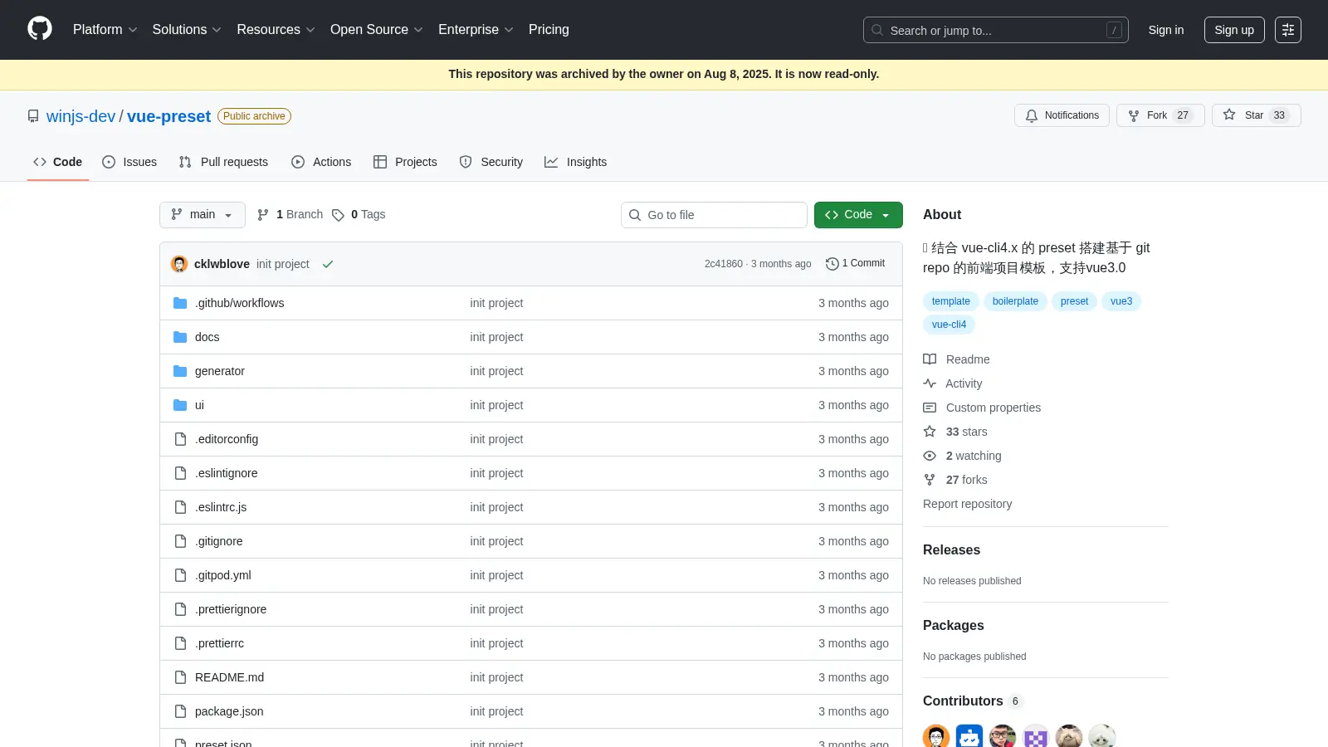Click the Go to file field
Image resolution: width=1328 pixels, height=747 pixels.
click(x=714, y=215)
